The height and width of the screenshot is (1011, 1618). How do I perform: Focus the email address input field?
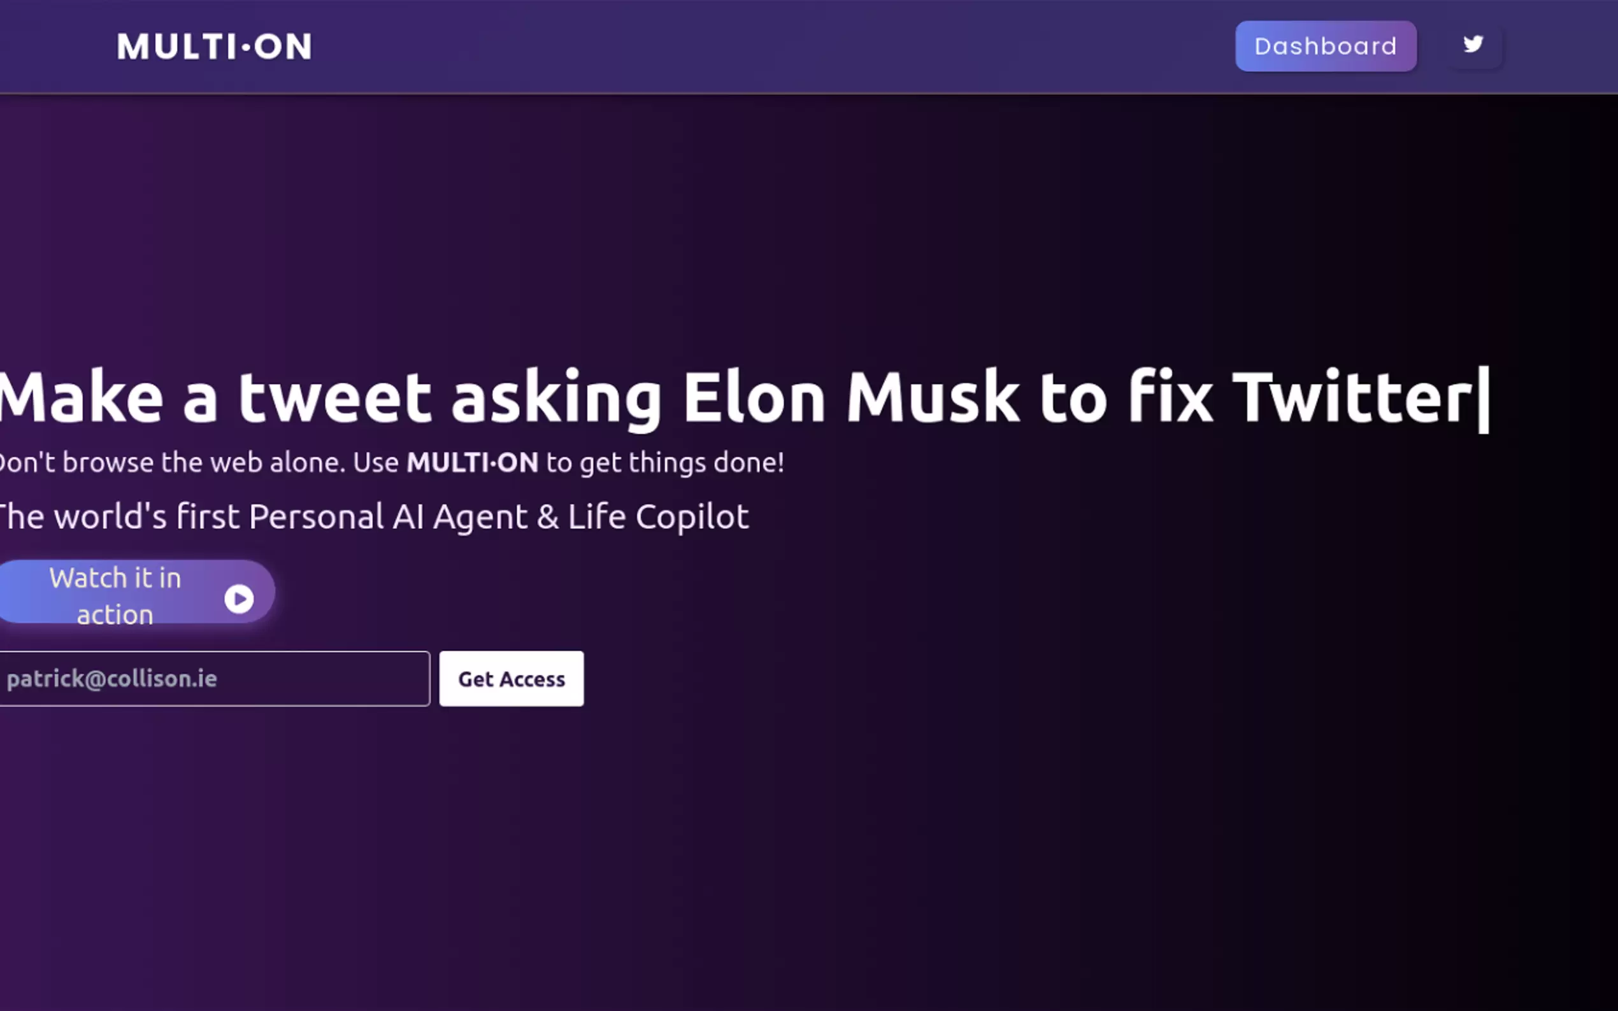[214, 679]
